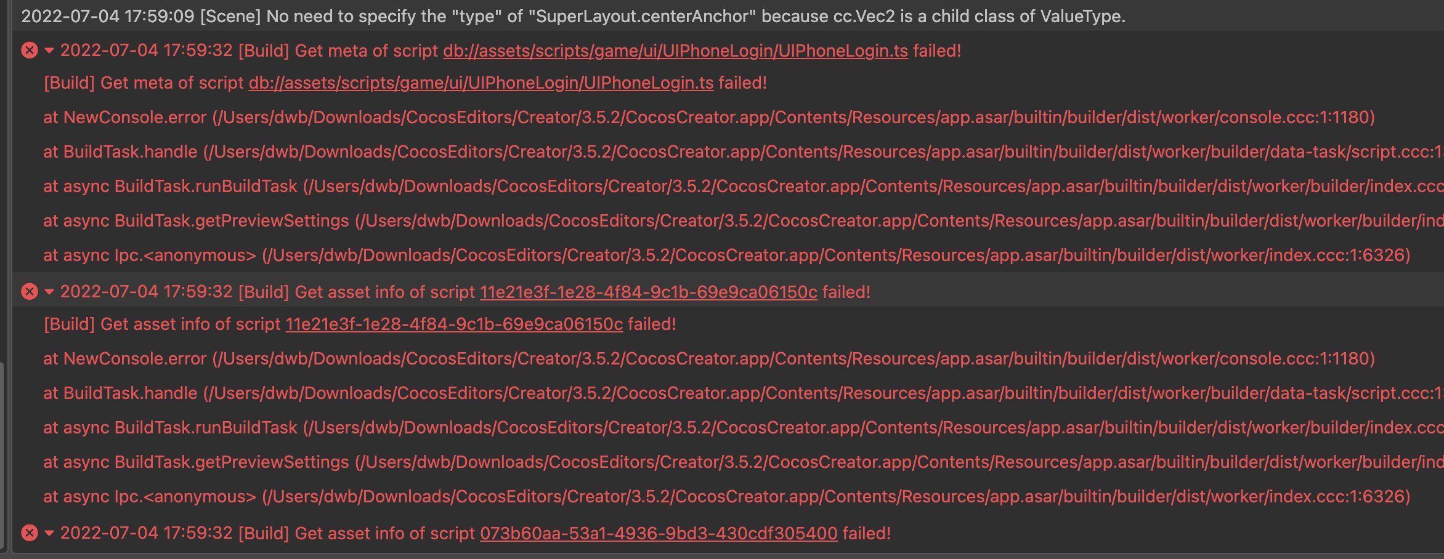Viewport: 1444px width, 559px height.
Task: Select NewConsole.error stack line under UIPhoneLogin error
Action: point(708,118)
